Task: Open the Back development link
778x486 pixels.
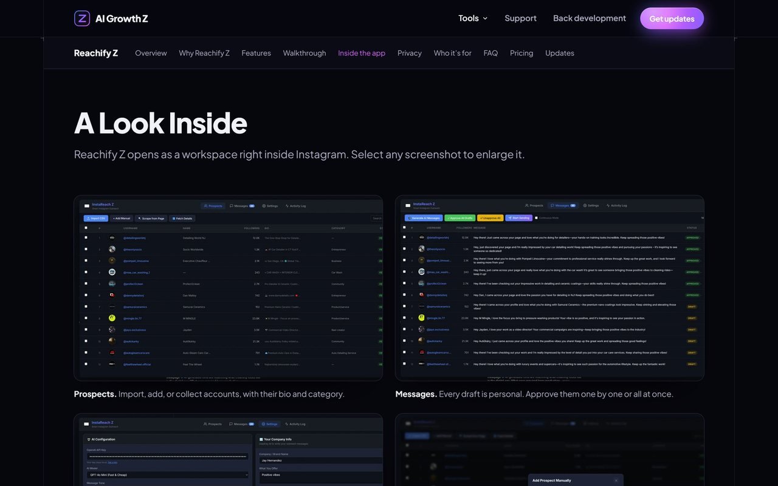Action: 590,18
